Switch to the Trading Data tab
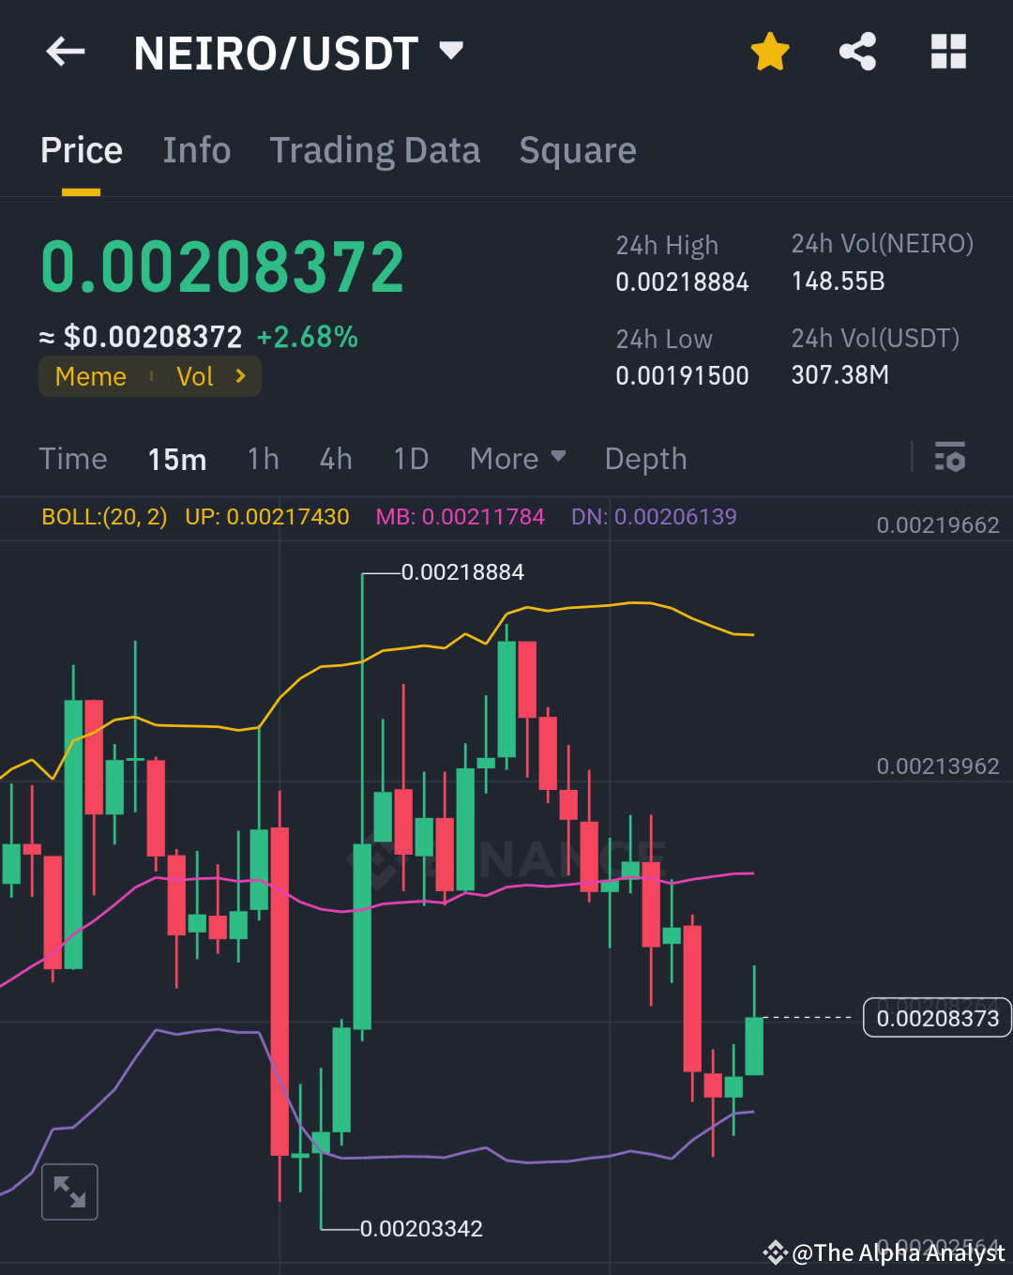Screen dimensions: 1013x1275 pyautogui.click(x=375, y=150)
